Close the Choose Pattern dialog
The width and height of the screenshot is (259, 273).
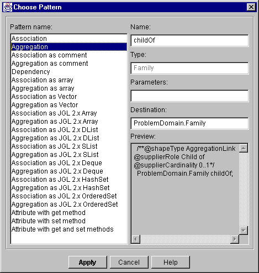point(251,7)
